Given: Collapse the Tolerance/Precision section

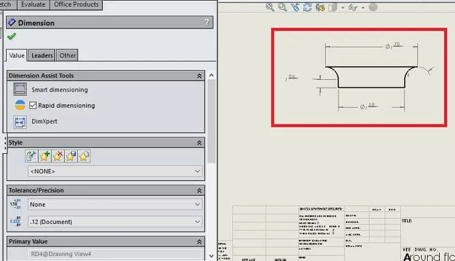Looking at the screenshot, I should (200, 191).
